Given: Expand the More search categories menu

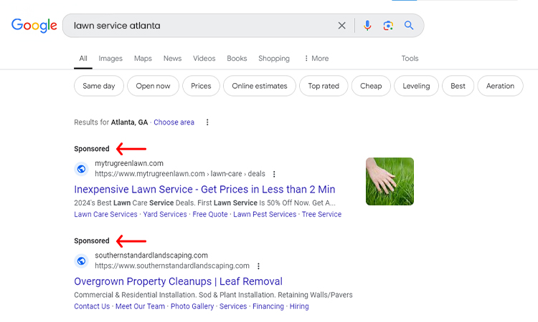Looking at the screenshot, I should click(316, 59).
